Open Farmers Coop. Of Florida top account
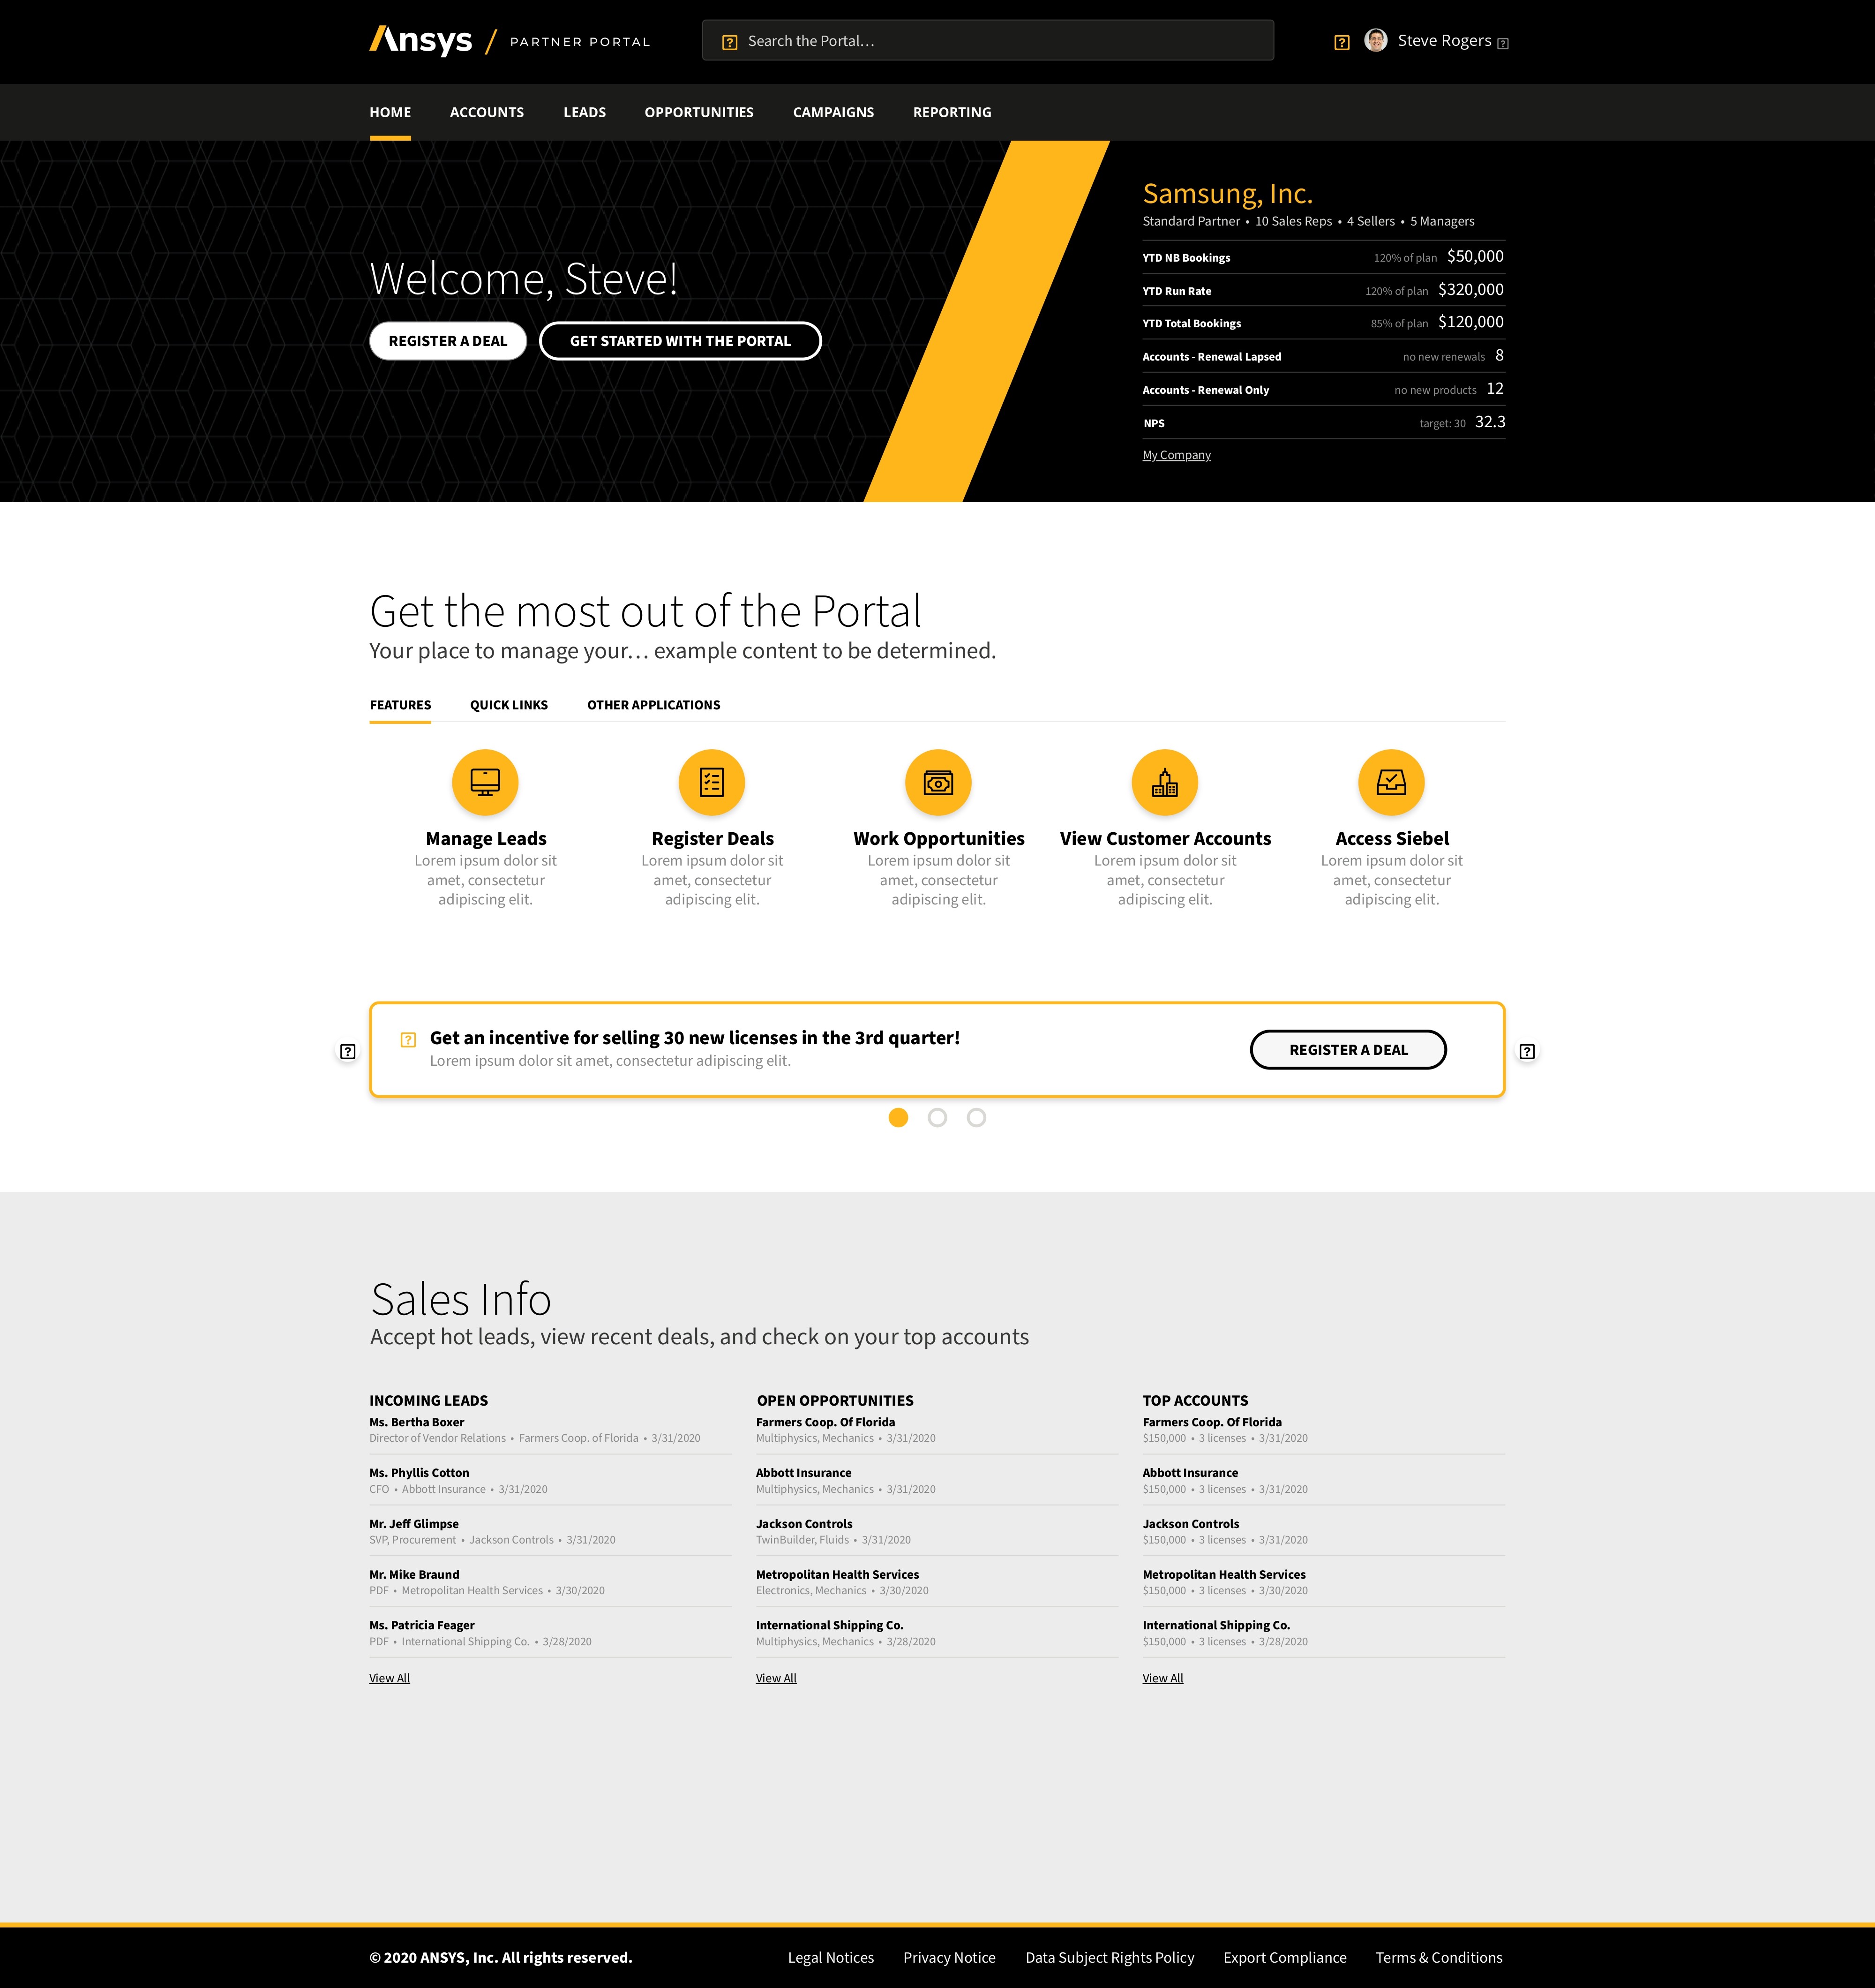This screenshot has height=1988, width=1875. pos(1212,1422)
